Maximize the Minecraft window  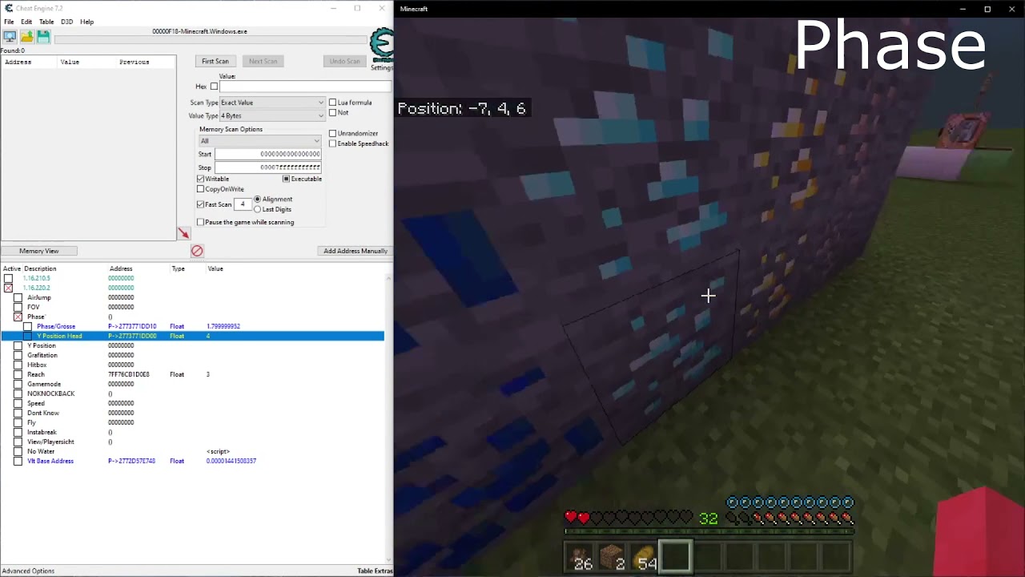point(987,9)
